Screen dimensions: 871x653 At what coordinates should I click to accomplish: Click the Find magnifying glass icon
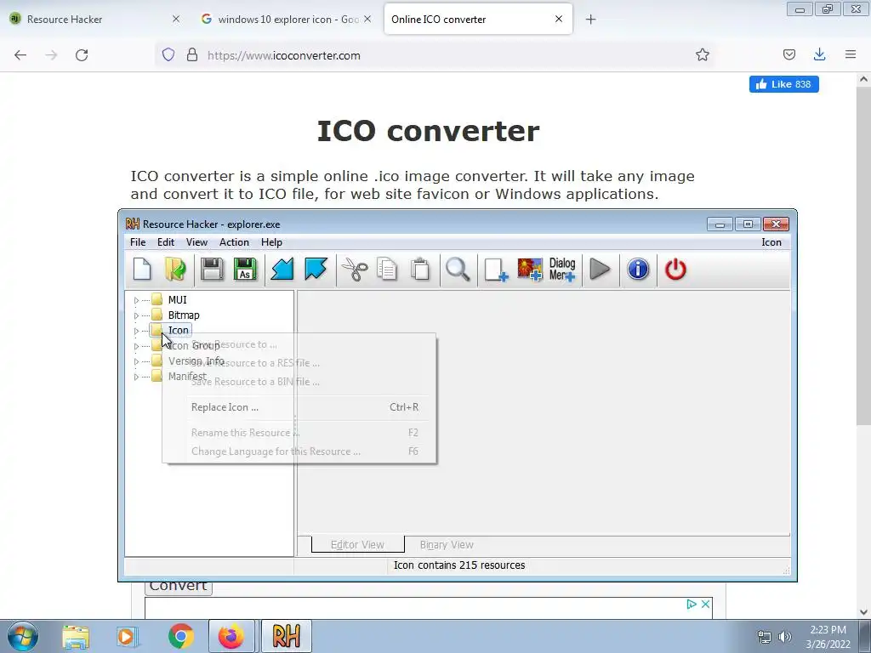[x=458, y=270]
